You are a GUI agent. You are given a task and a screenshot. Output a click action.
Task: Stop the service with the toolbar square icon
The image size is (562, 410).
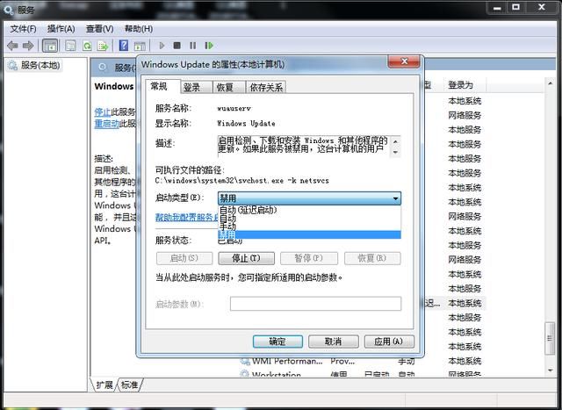tap(177, 46)
